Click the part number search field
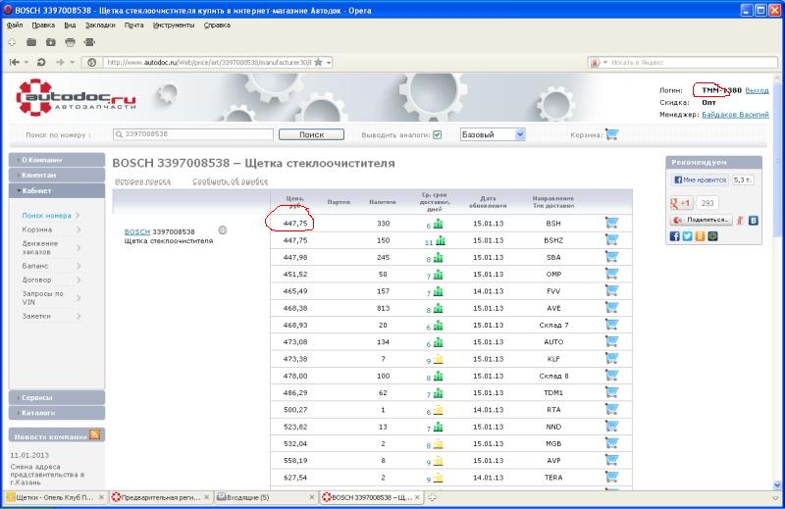The height and width of the screenshot is (509, 785). click(x=193, y=134)
